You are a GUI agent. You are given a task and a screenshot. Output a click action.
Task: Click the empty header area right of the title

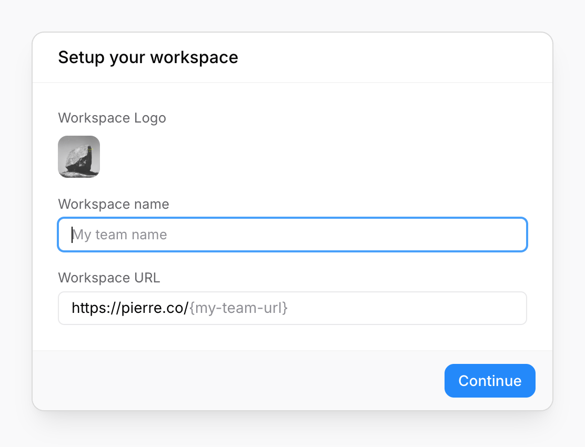pyautogui.click(x=395, y=57)
